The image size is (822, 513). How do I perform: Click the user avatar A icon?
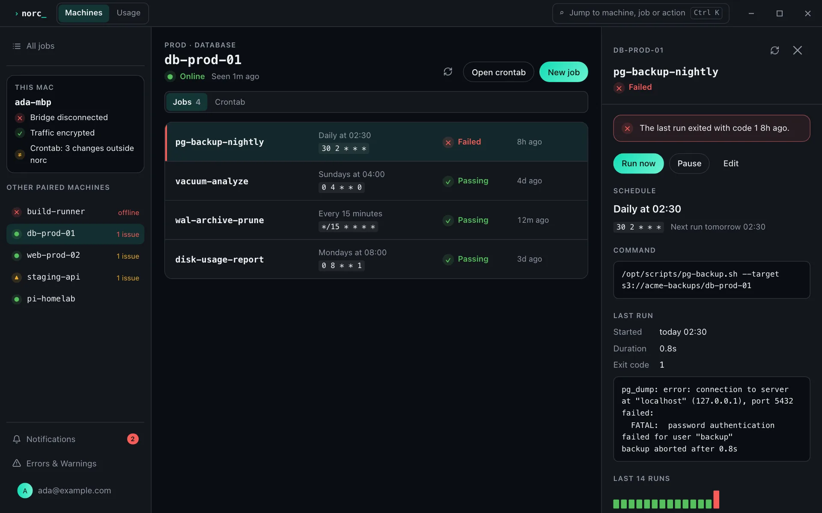[25, 491]
